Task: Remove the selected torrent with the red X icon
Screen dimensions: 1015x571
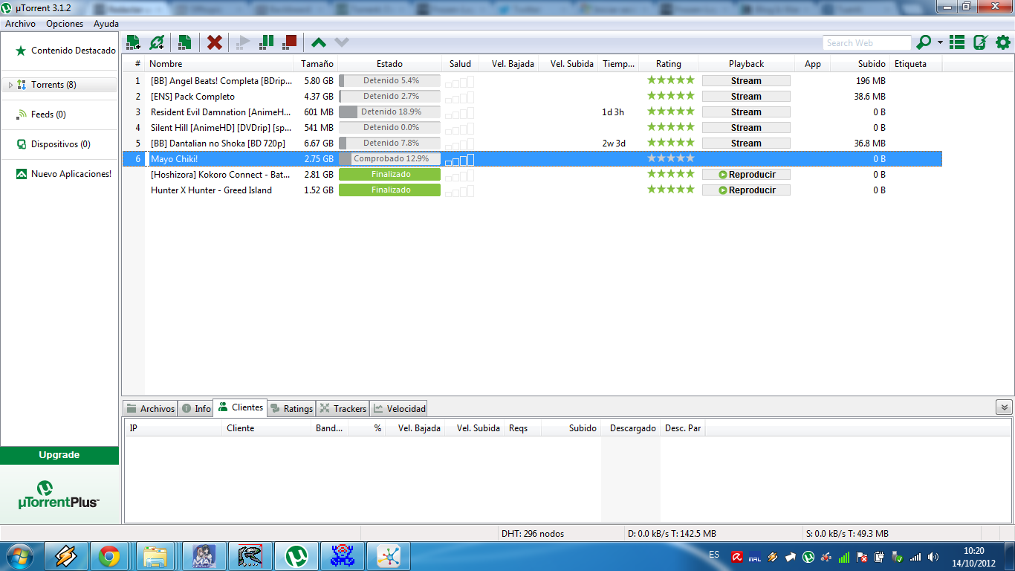Action: coord(215,42)
